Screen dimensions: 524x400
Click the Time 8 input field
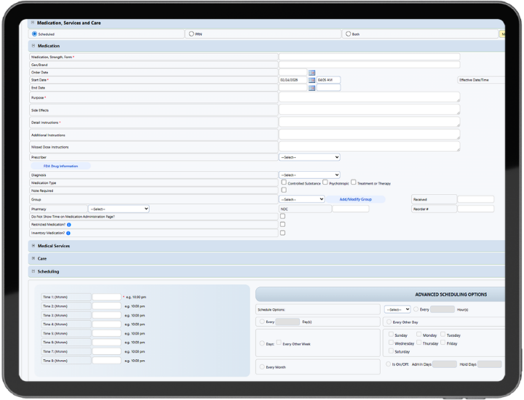[x=106, y=361]
